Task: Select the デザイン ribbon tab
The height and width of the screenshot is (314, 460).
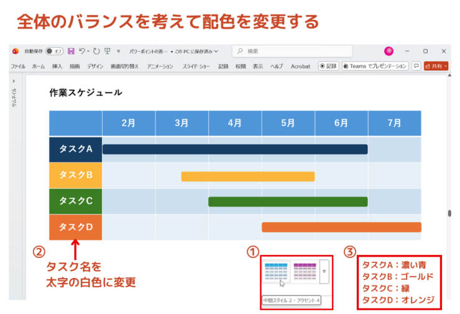Action: [x=95, y=67]
